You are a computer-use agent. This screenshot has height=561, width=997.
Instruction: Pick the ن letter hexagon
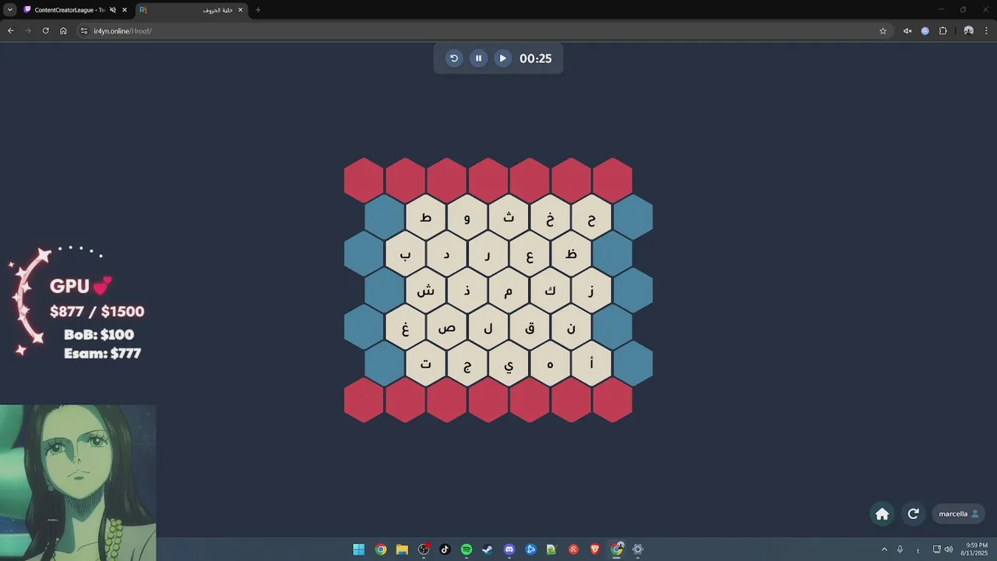coord(570,327)
